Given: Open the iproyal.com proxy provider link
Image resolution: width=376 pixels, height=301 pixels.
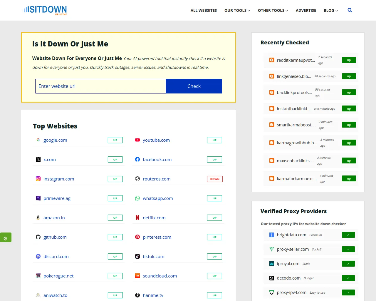Looking at the screenshot, I should click(288, 264).
